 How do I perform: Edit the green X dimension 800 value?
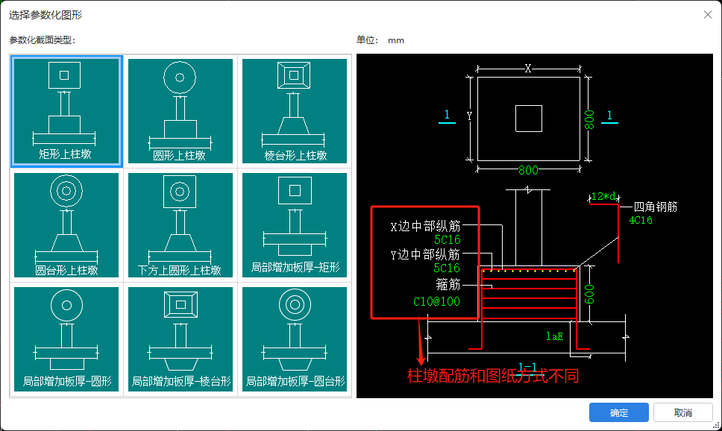[528, 170]
